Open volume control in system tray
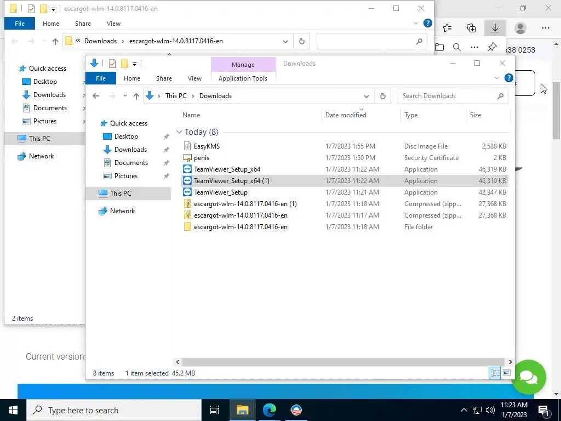 pos(490,410)
